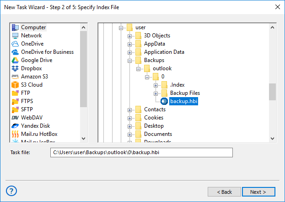Collapse the user folder node
This screenshot has height=202, width=285.
tap(121, 28)
